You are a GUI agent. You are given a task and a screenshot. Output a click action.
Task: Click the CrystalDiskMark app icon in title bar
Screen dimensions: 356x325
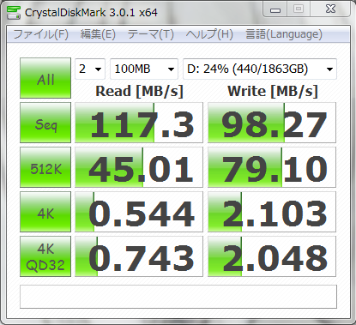tap(14, 12)
